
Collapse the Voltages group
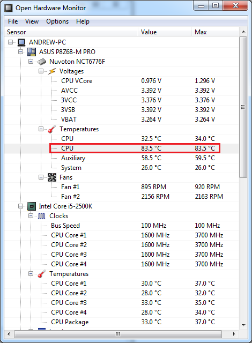(41, 71)
